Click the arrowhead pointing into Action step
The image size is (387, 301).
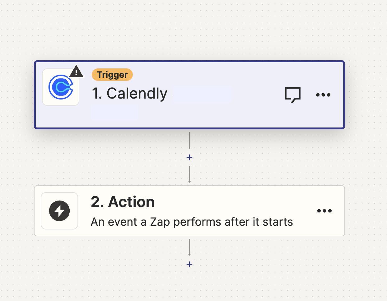click(189, 181)
